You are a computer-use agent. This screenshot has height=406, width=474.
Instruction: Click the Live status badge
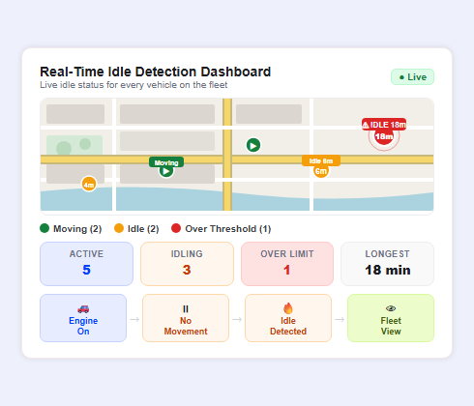click(412, 77)
